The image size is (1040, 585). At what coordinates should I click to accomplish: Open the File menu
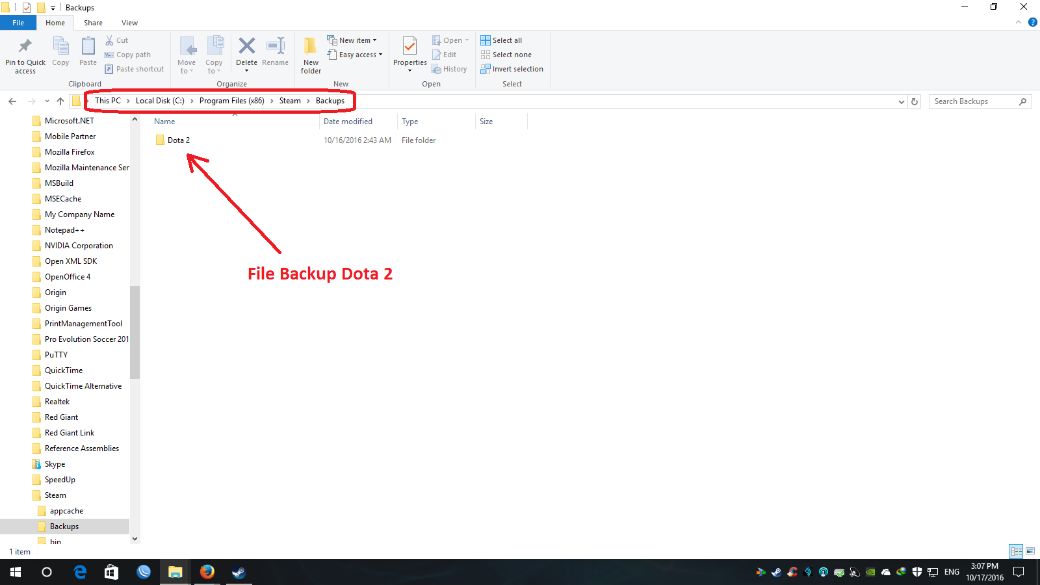coord(18,23)
